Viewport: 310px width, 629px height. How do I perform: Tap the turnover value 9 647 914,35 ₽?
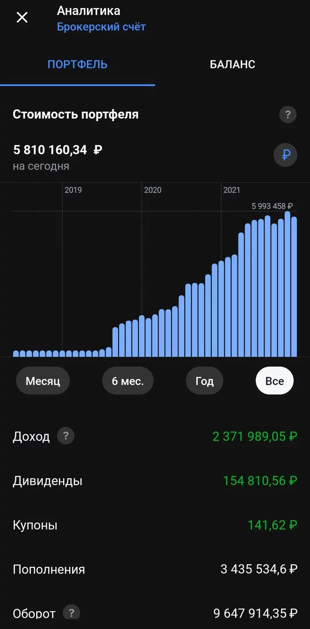[255, 614]
